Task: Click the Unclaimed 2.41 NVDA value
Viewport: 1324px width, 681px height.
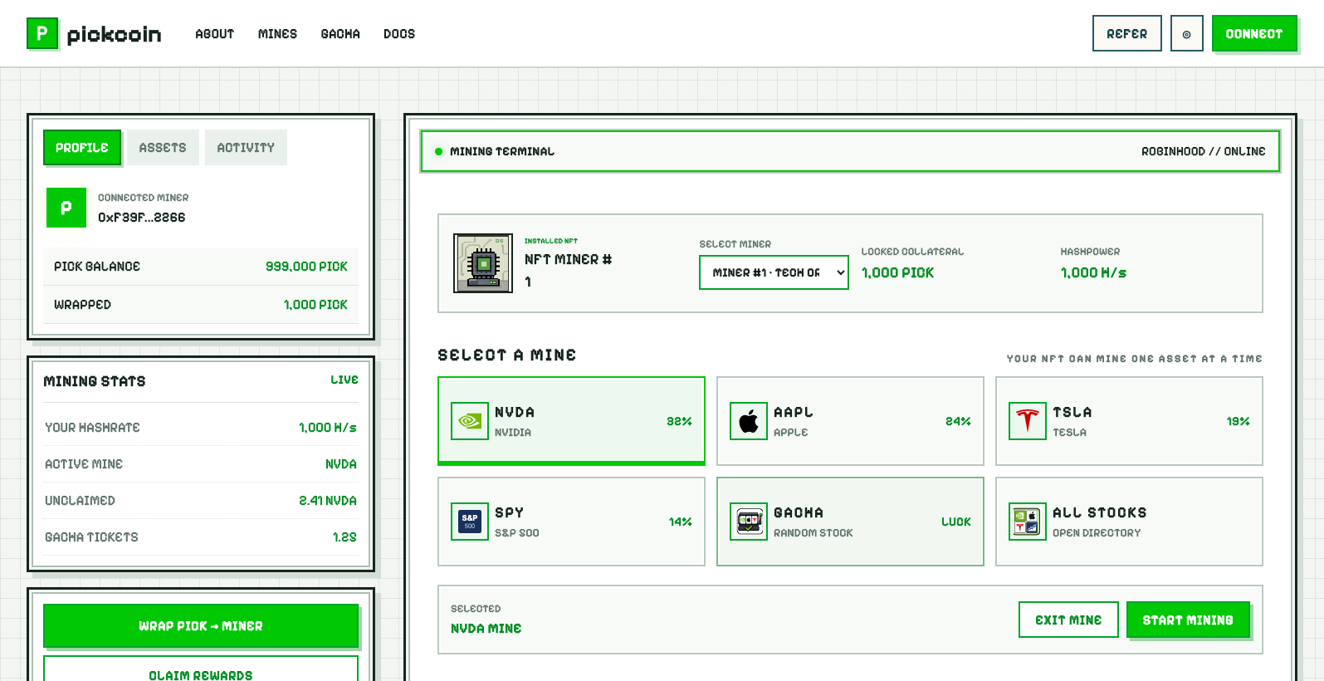Action: 328,501
